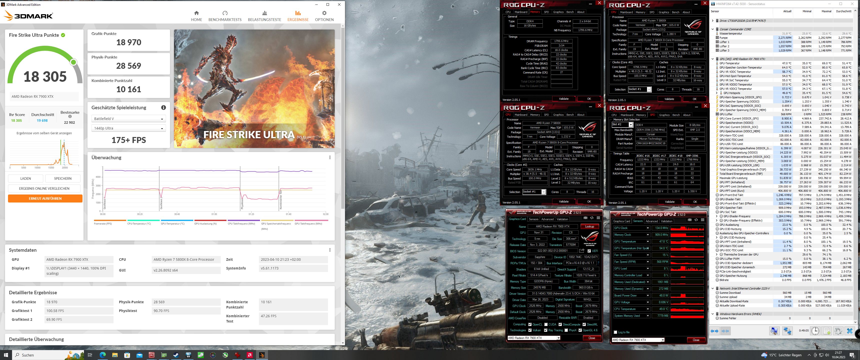Toggle CUDA checkbox in GPU-Z
The width and height of the screenshot is (860, 360).
click(x=546, y=324)
